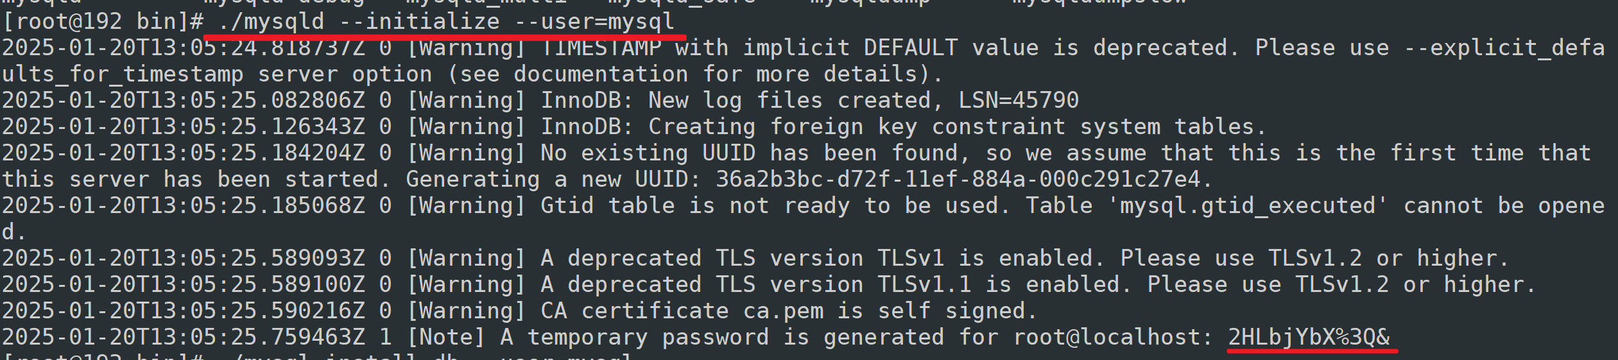Click the ca.pem certificate filename
The image size is (1618, 360).
coord(783,311)
